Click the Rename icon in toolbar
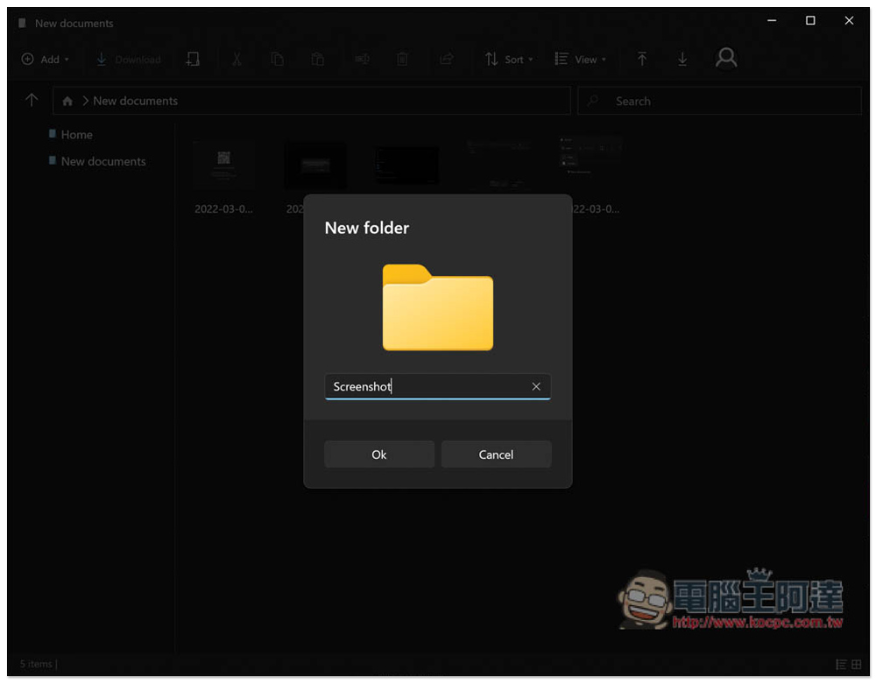This screenshot has width=876, height=684. [x=362, y=59]
